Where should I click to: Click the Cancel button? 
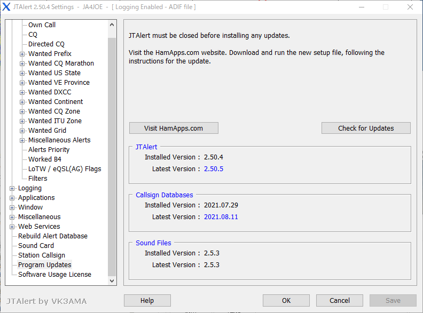pos(340,300)
